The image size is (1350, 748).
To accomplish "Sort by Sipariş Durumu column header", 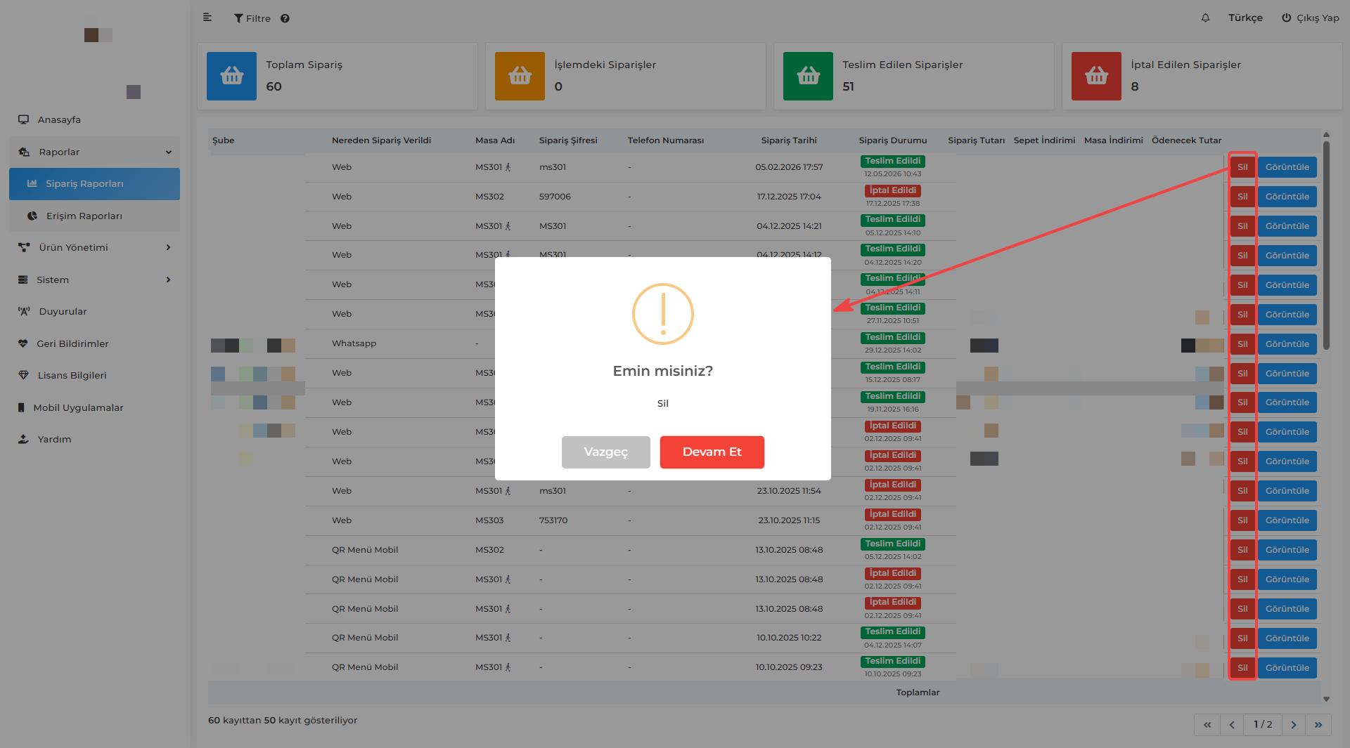I will [x=892, y=140].
